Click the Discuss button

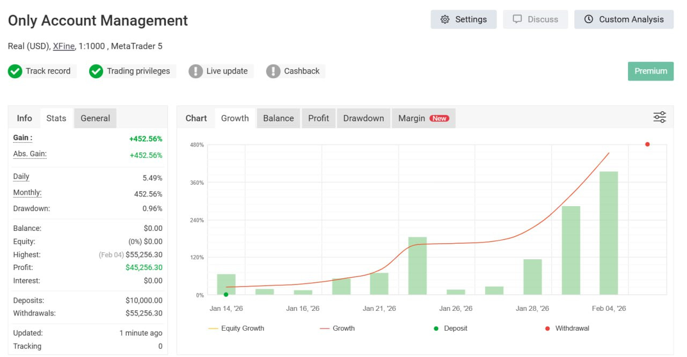[535, 19]
